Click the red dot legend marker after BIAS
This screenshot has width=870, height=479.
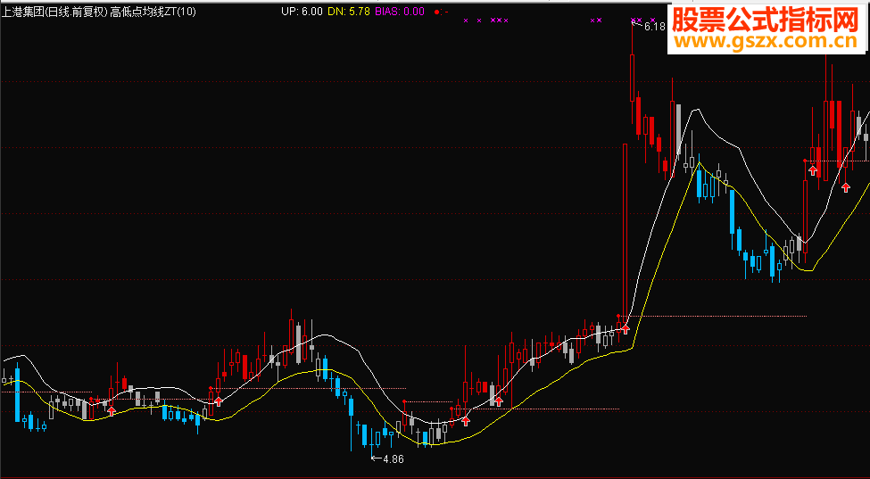coord(437,12)
